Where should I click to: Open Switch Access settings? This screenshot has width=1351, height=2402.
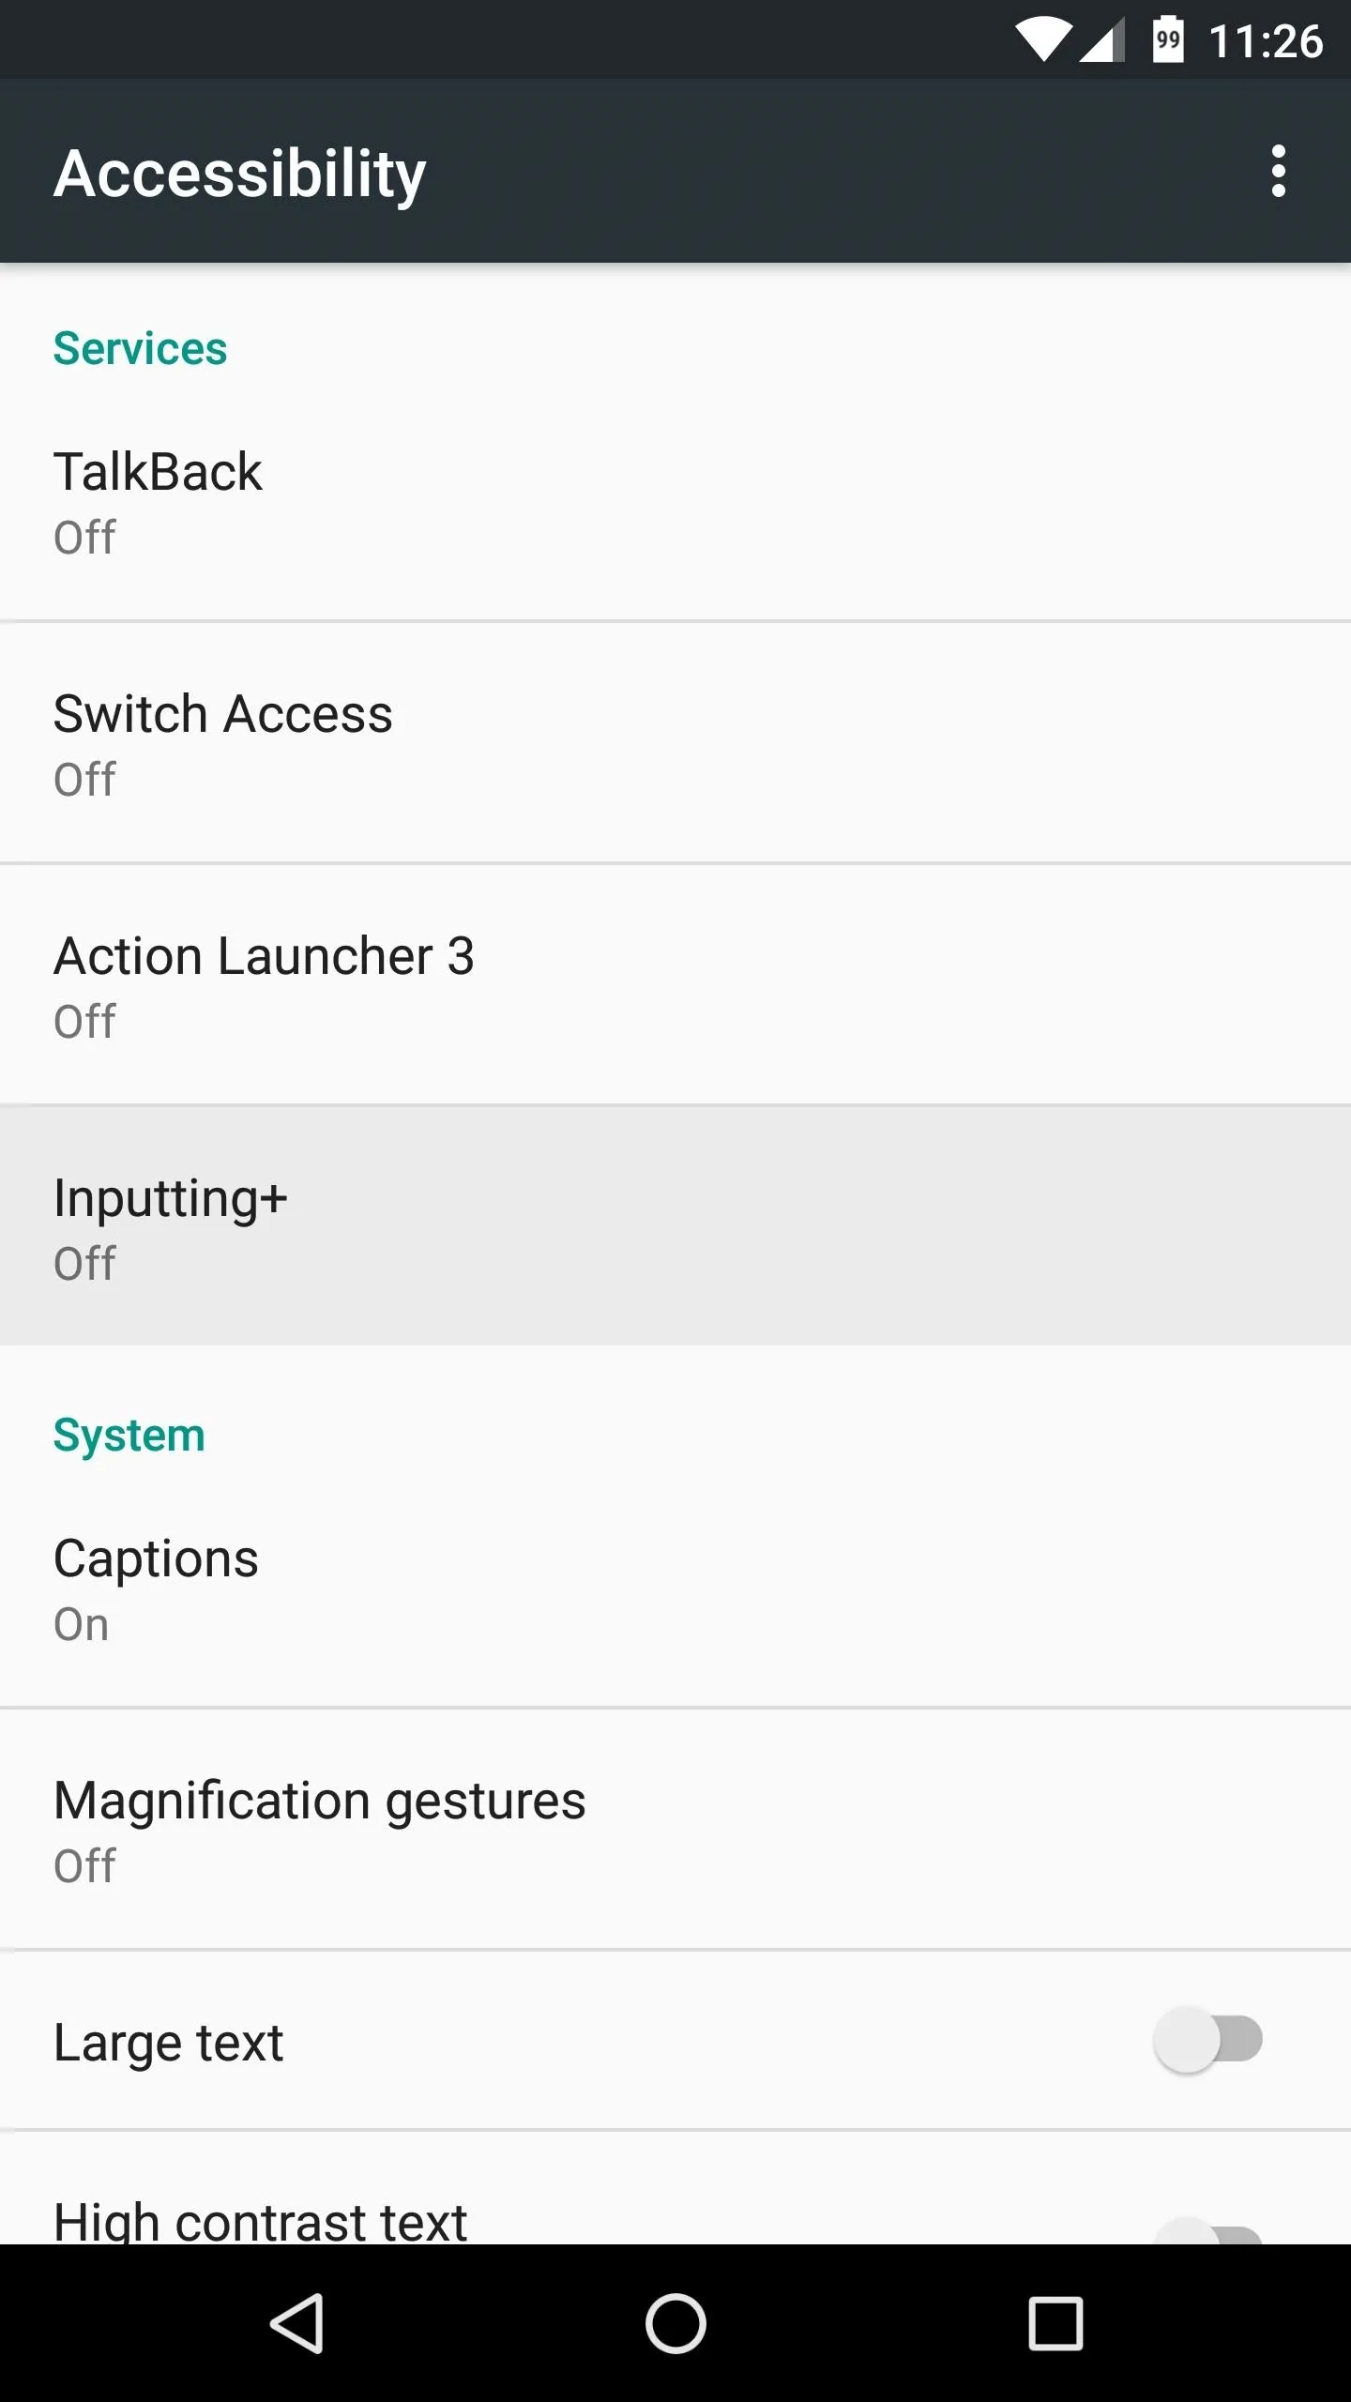click(x=675, y=743)
